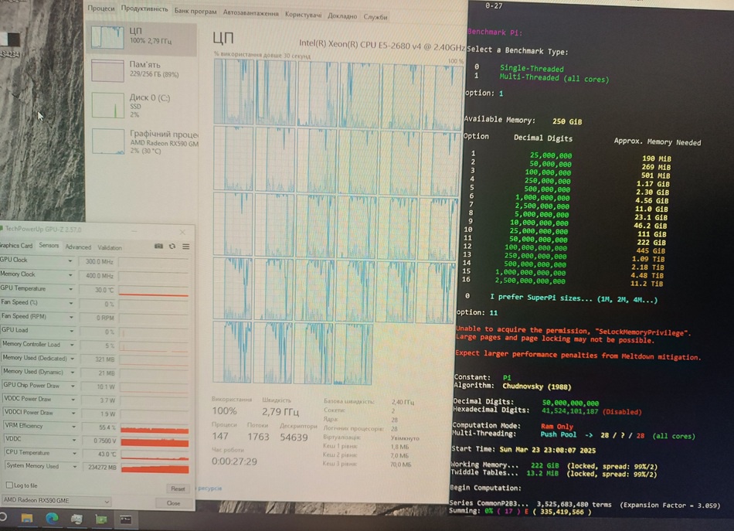The height and width of the screenshot is (531, 734).
Task: Click the command prompt taskbar icon
Action: pyautogui.click(x=125, y=519)
